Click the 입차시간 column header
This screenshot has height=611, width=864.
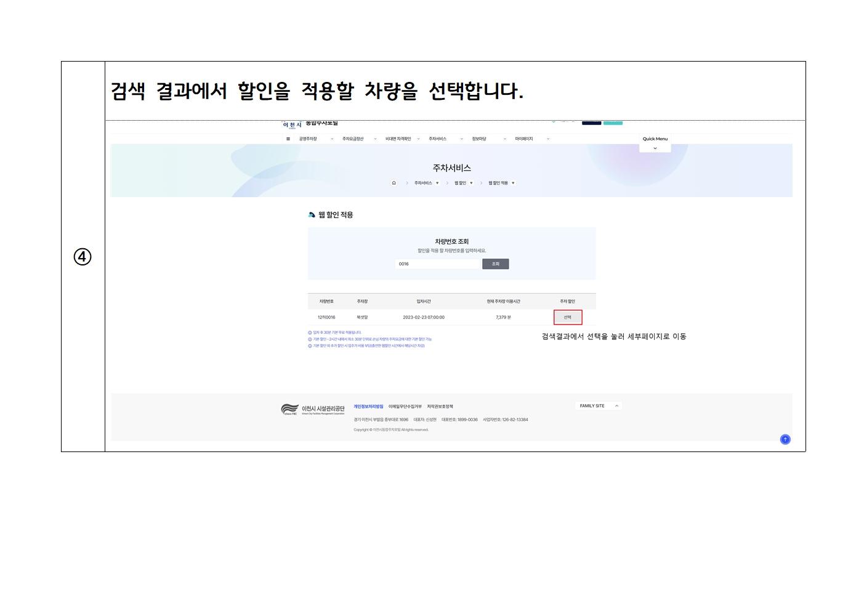coord(424,301)
